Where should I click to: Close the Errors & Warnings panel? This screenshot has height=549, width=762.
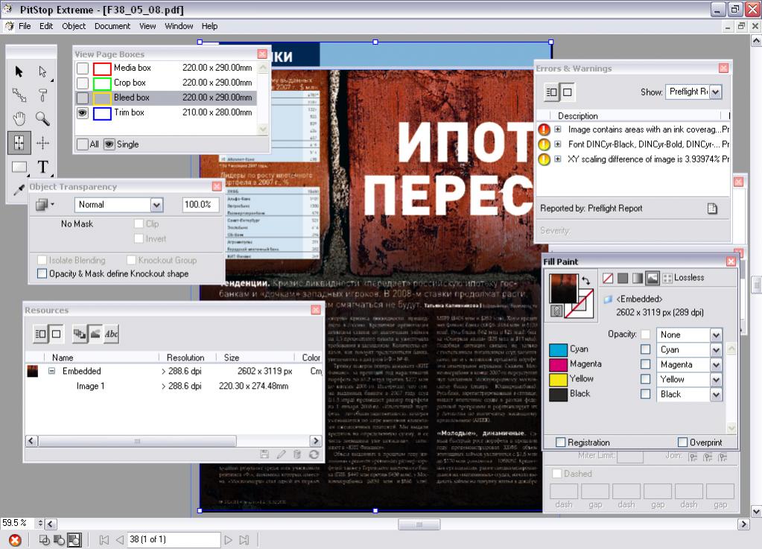(723, 68)
